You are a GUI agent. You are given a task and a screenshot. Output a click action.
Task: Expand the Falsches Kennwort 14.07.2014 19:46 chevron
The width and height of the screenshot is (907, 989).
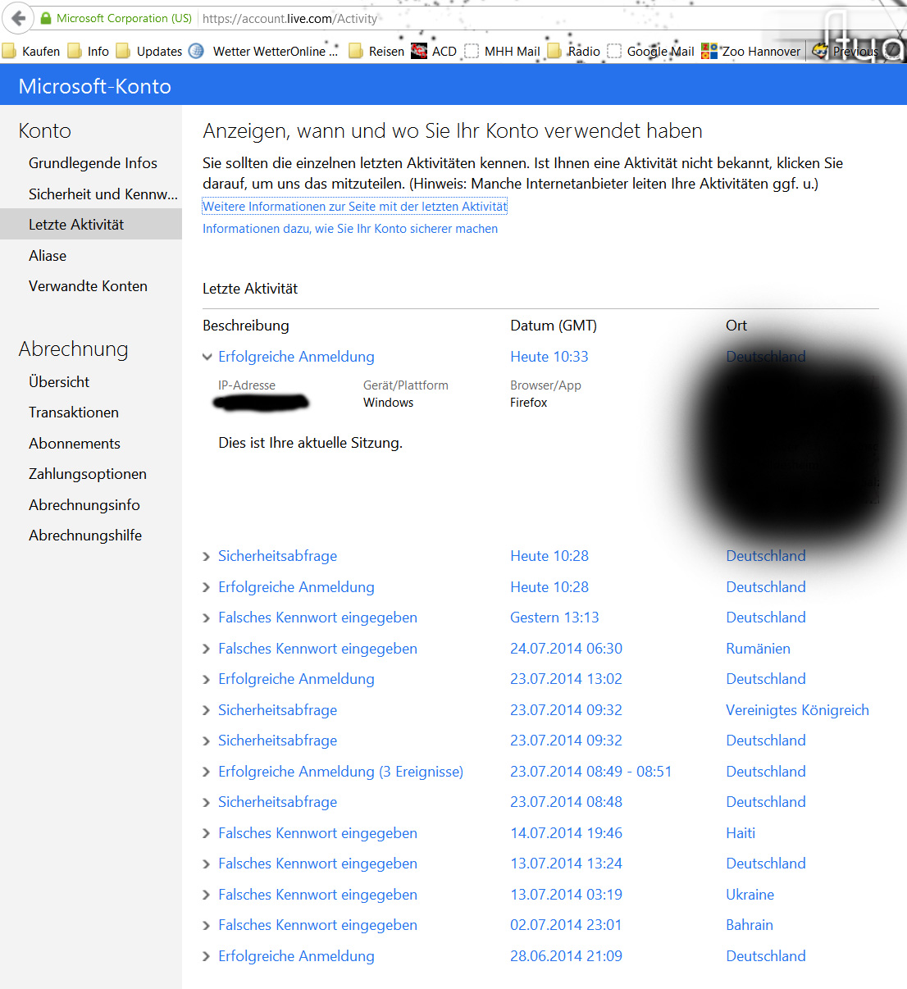pos(207,833)
